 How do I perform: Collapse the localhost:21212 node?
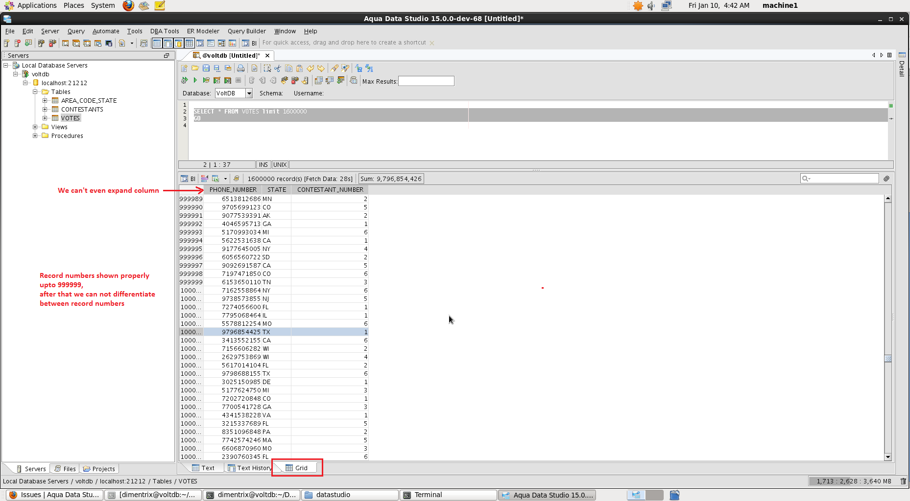tap(25, 83)
